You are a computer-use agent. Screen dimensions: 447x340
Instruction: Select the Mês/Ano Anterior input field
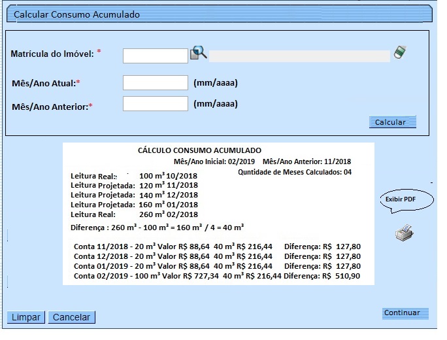(x=156, y=104)
